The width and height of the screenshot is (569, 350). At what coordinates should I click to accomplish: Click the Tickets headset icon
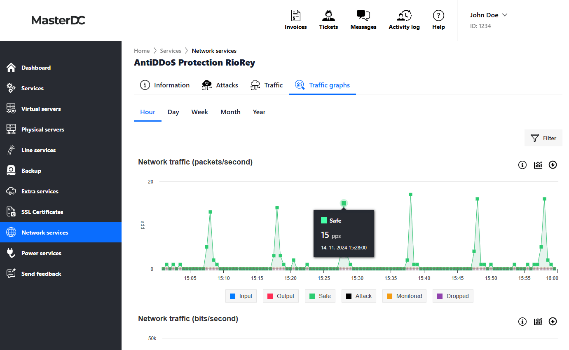(328, 15)
